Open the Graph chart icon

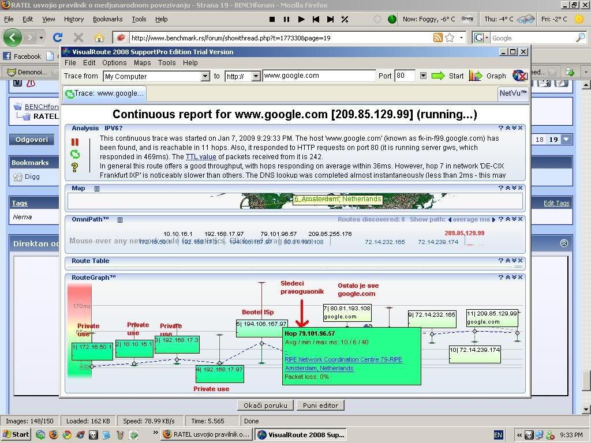(476, 76)
